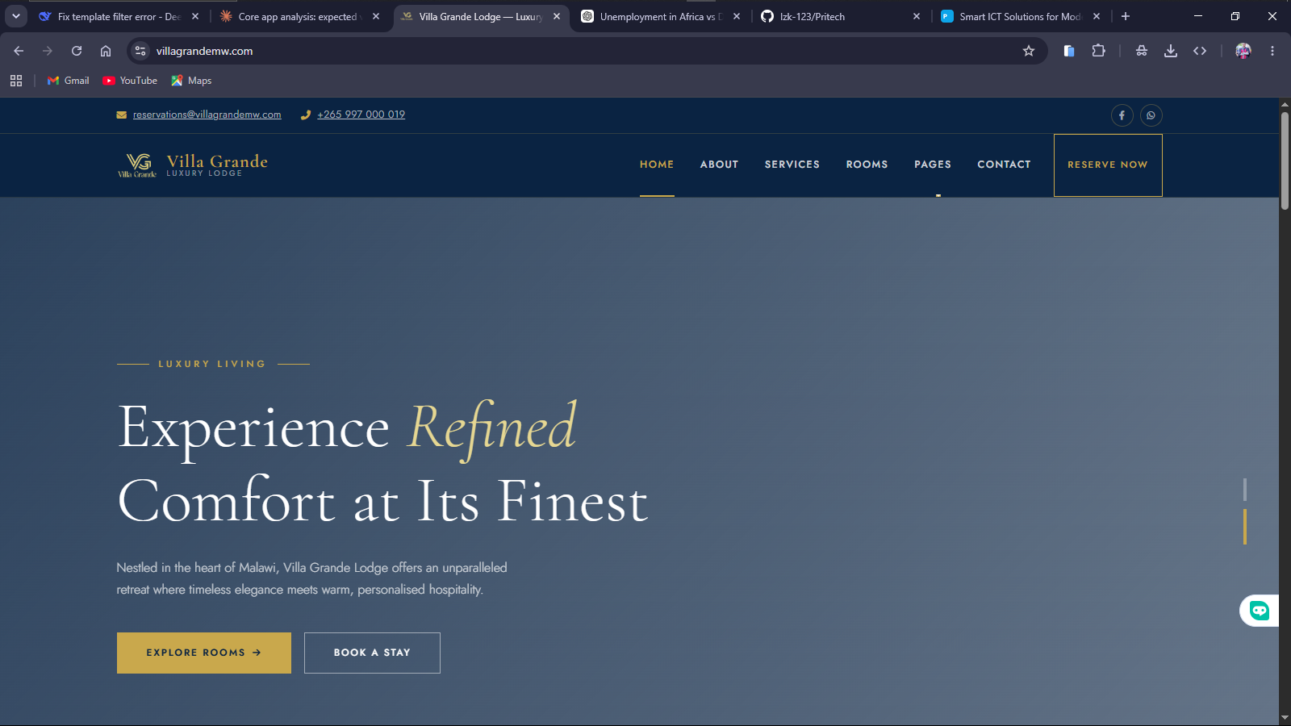Open the browser Extensions puzzle icon
The width and height of the screenshot is (1291, 726).
pos(1098,51)
